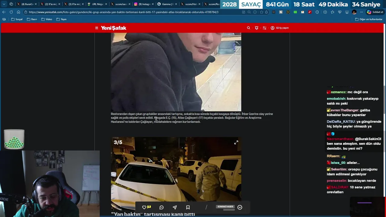Open the site search magnifier

pyautogui.click(x=248, y=28)
